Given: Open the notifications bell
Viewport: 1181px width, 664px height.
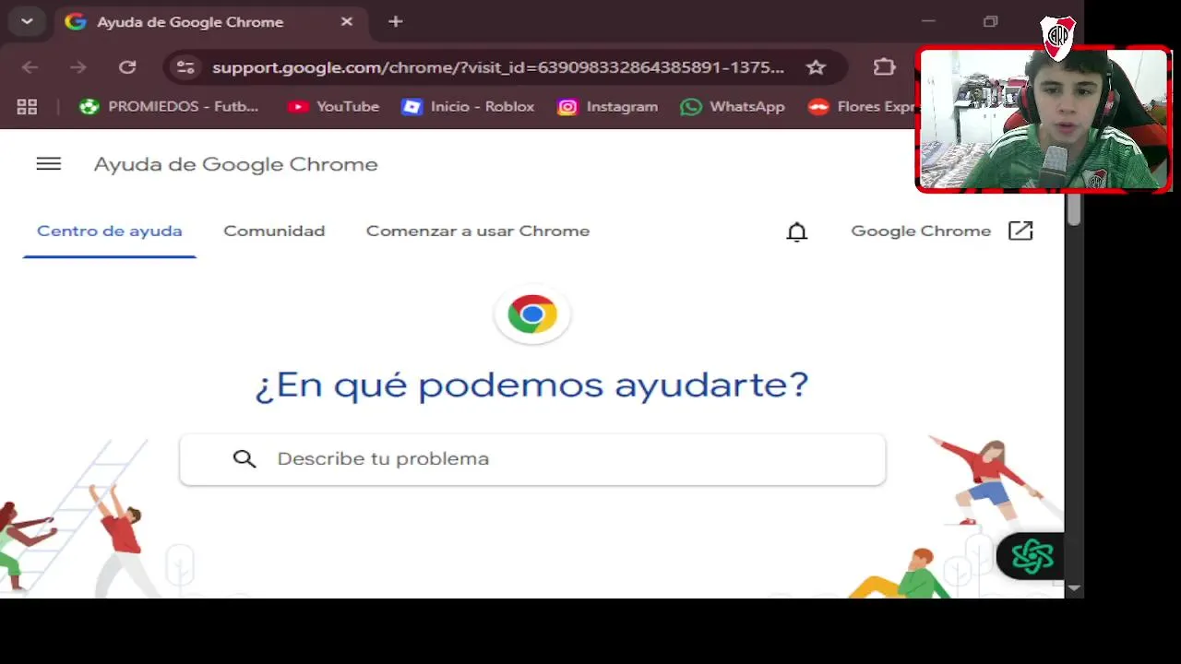Looking at the screenshot, I should (796, 231).
